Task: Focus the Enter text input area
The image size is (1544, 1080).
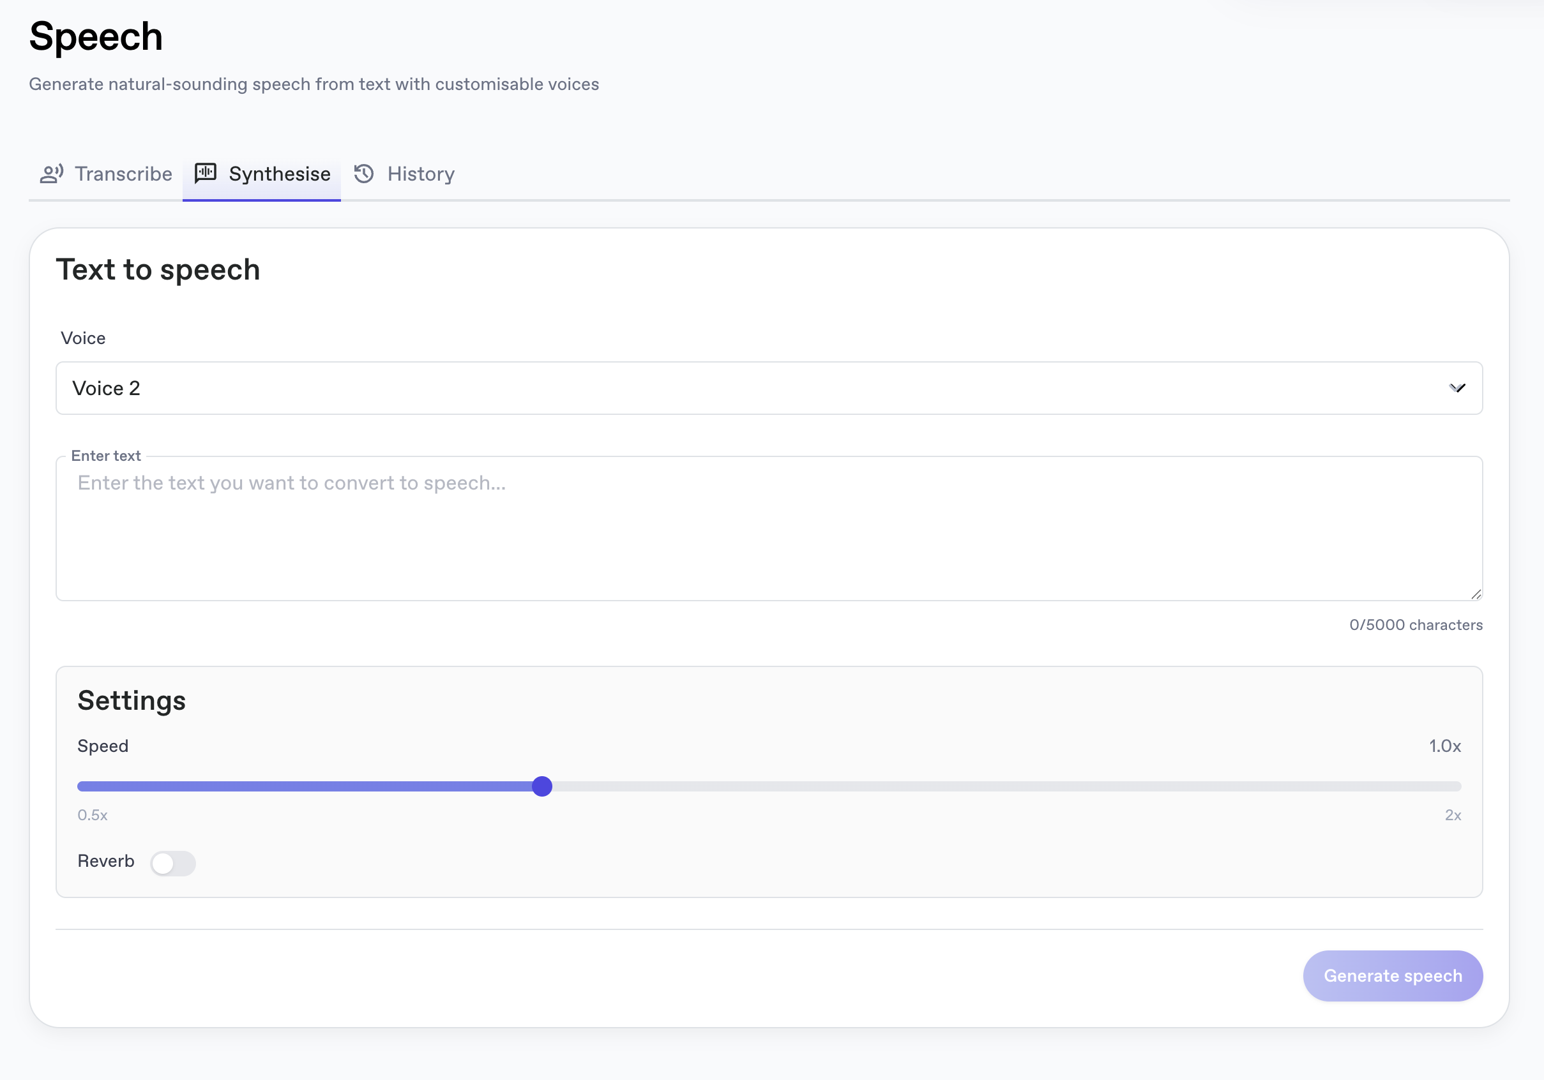Action: coord(769,529)
